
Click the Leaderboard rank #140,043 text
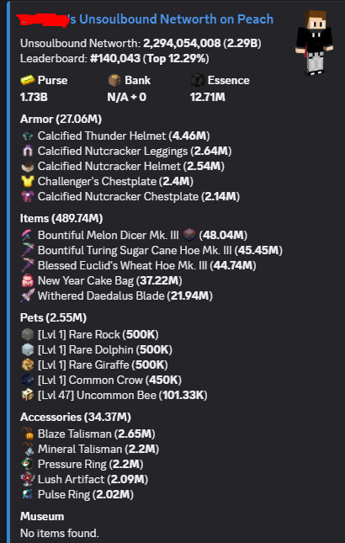[115, 59]
